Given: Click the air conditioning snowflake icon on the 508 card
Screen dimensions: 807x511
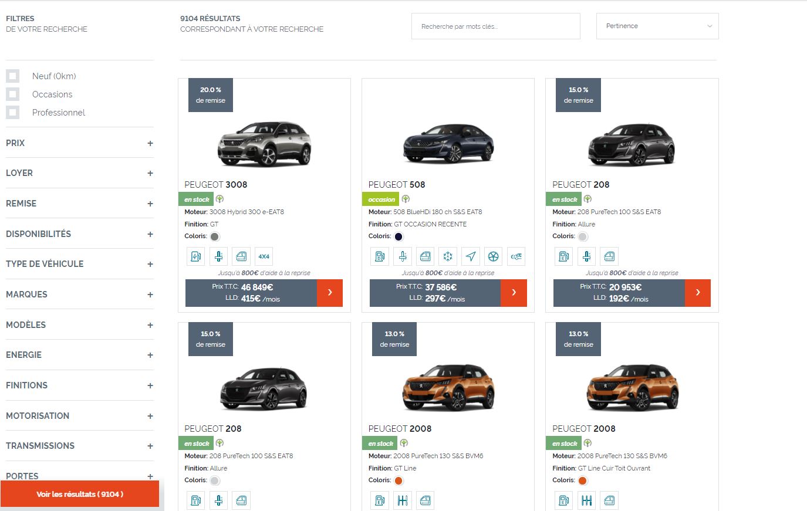Looking at the screenshot, I should 448,256.
